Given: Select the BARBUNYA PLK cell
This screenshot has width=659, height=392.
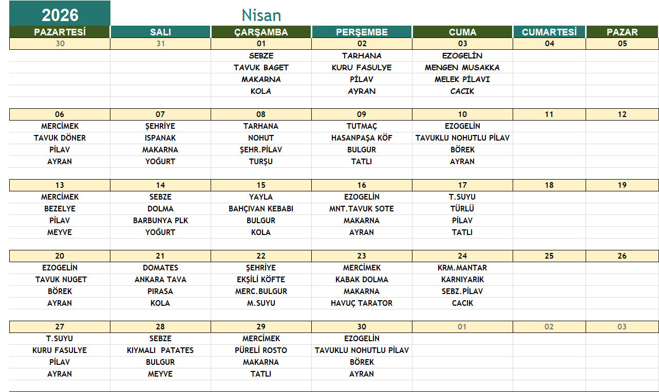Looking at the screenshot, I should [x=160, y=220].
